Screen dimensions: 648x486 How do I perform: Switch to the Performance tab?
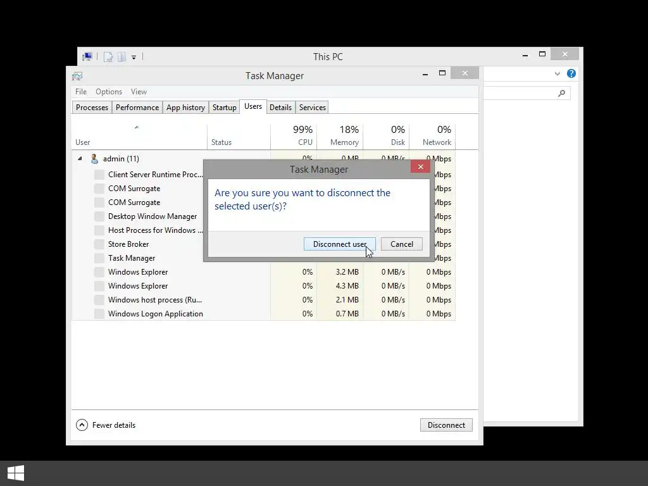137,108
